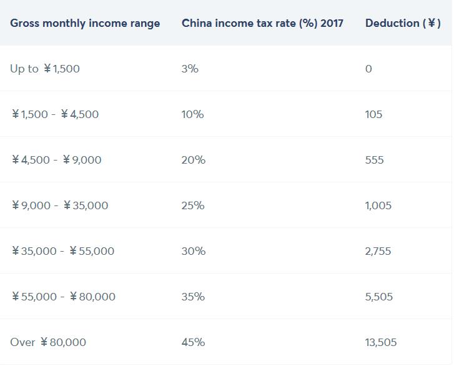Select the 105 deduction value
The height and width of the screenshot is (366, 454).
(373, 114)
